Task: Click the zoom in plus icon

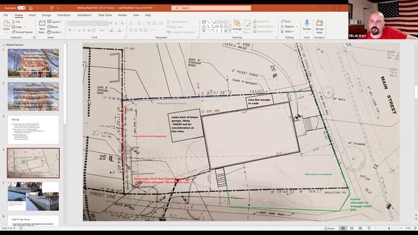Action: click(x=402, y=228)
